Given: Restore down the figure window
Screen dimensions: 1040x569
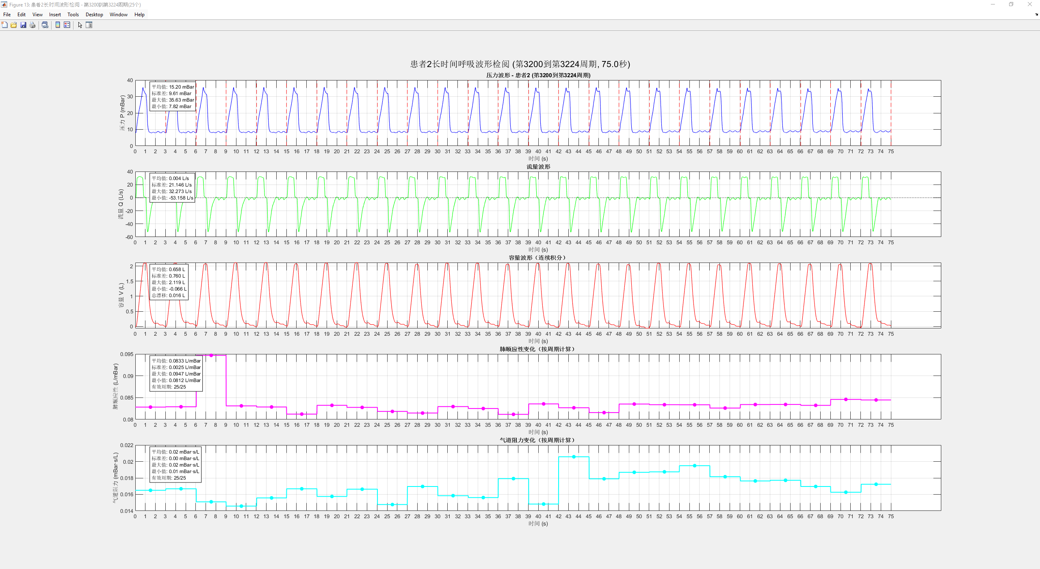Looking at the screenshot, I should pos(1011,4).
